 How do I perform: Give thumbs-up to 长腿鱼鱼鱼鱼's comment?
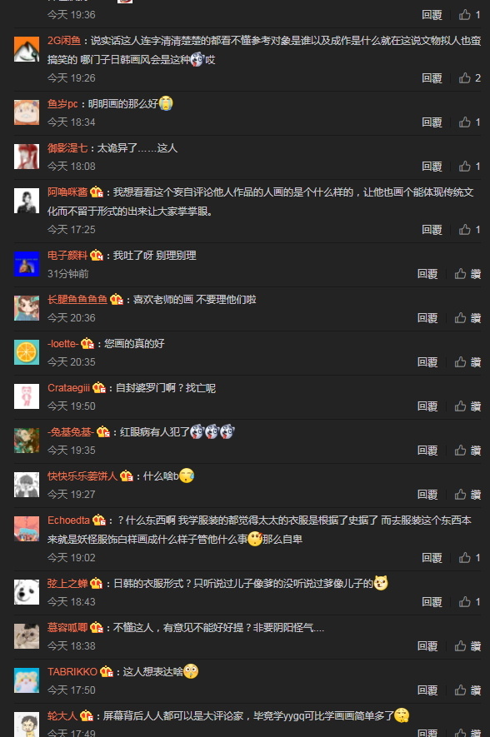(x=467, y=318)
